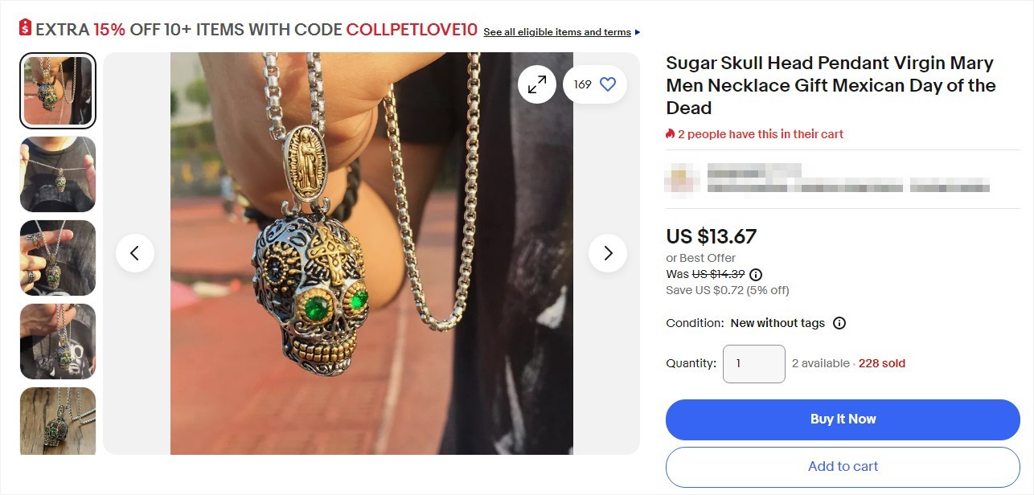Click the arrow after terms link
This screenshot has height=495, width=1034.
pyautogui.click(x=636, y=31)
